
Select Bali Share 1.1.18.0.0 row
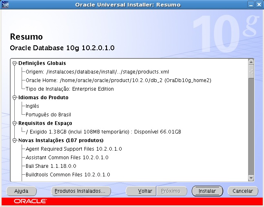51,166
